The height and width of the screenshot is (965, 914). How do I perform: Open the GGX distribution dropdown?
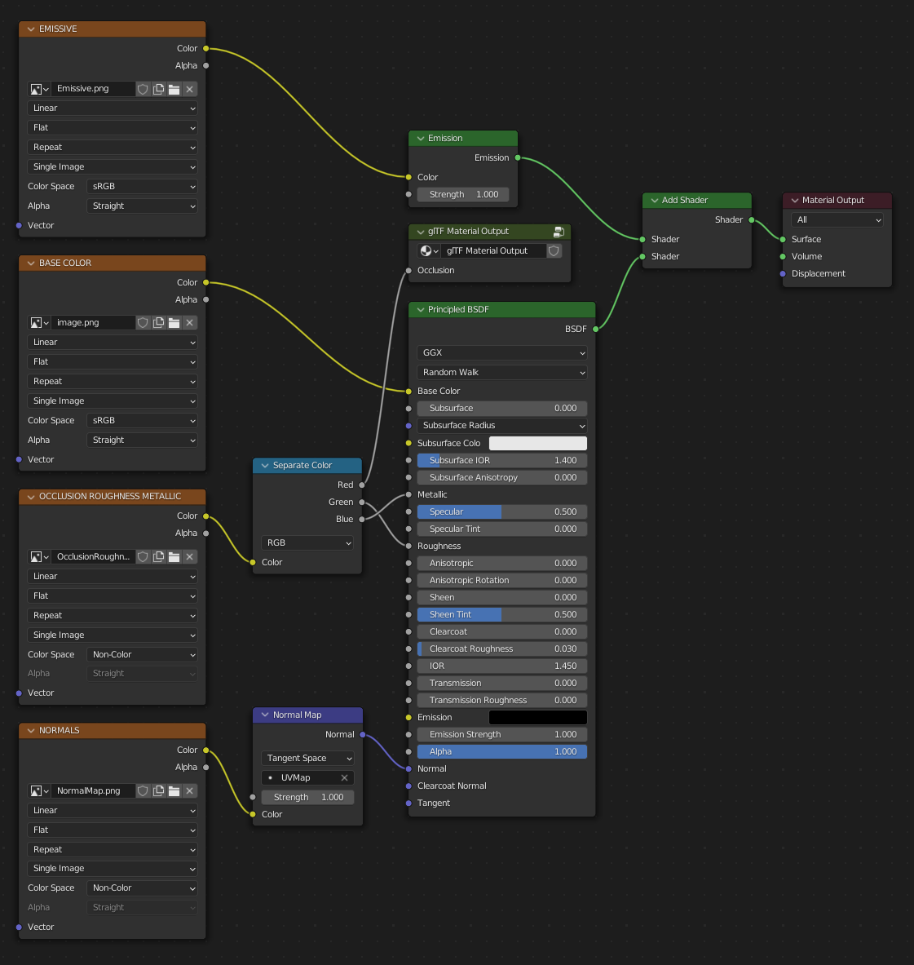coord(501,352)
